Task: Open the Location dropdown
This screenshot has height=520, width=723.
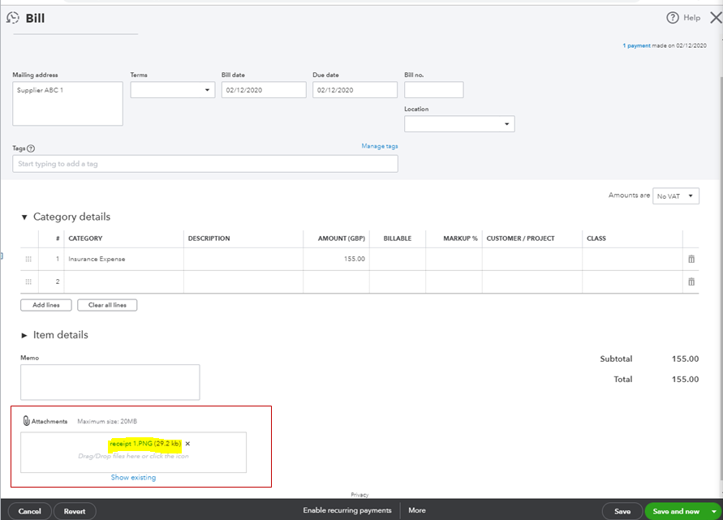Action: coord(506,123)
